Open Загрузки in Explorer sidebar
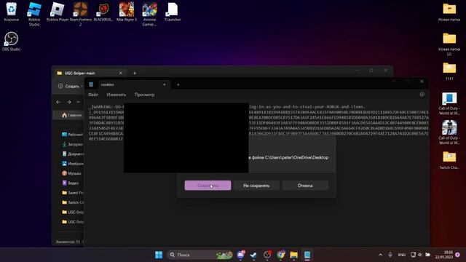This screenshot has height=262, width=466. [x=73, y=144]
